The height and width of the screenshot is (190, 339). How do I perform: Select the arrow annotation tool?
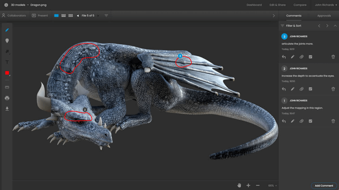click(x=7, y=51)
